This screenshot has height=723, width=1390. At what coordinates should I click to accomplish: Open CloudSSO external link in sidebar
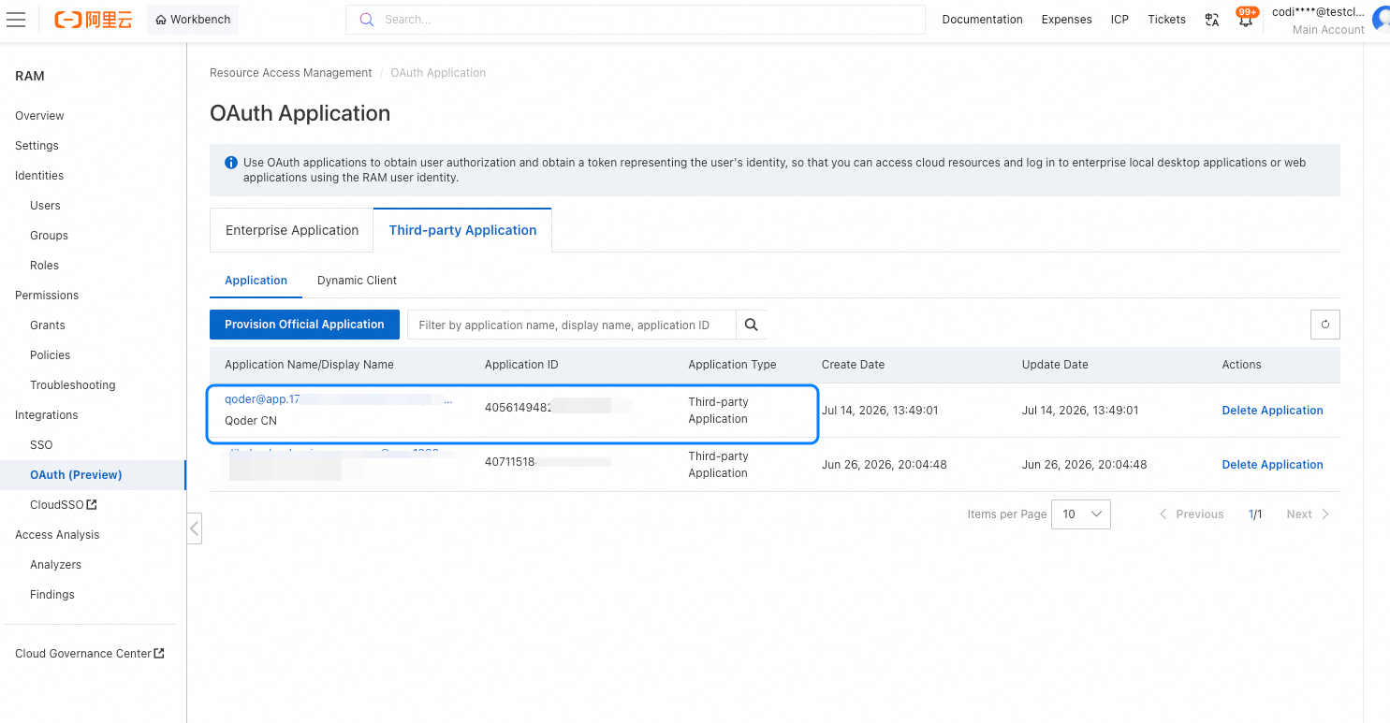64,505
